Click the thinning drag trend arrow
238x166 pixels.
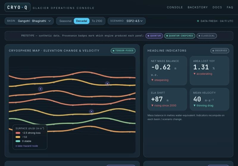pyautogui.click(x=195, y=106)
